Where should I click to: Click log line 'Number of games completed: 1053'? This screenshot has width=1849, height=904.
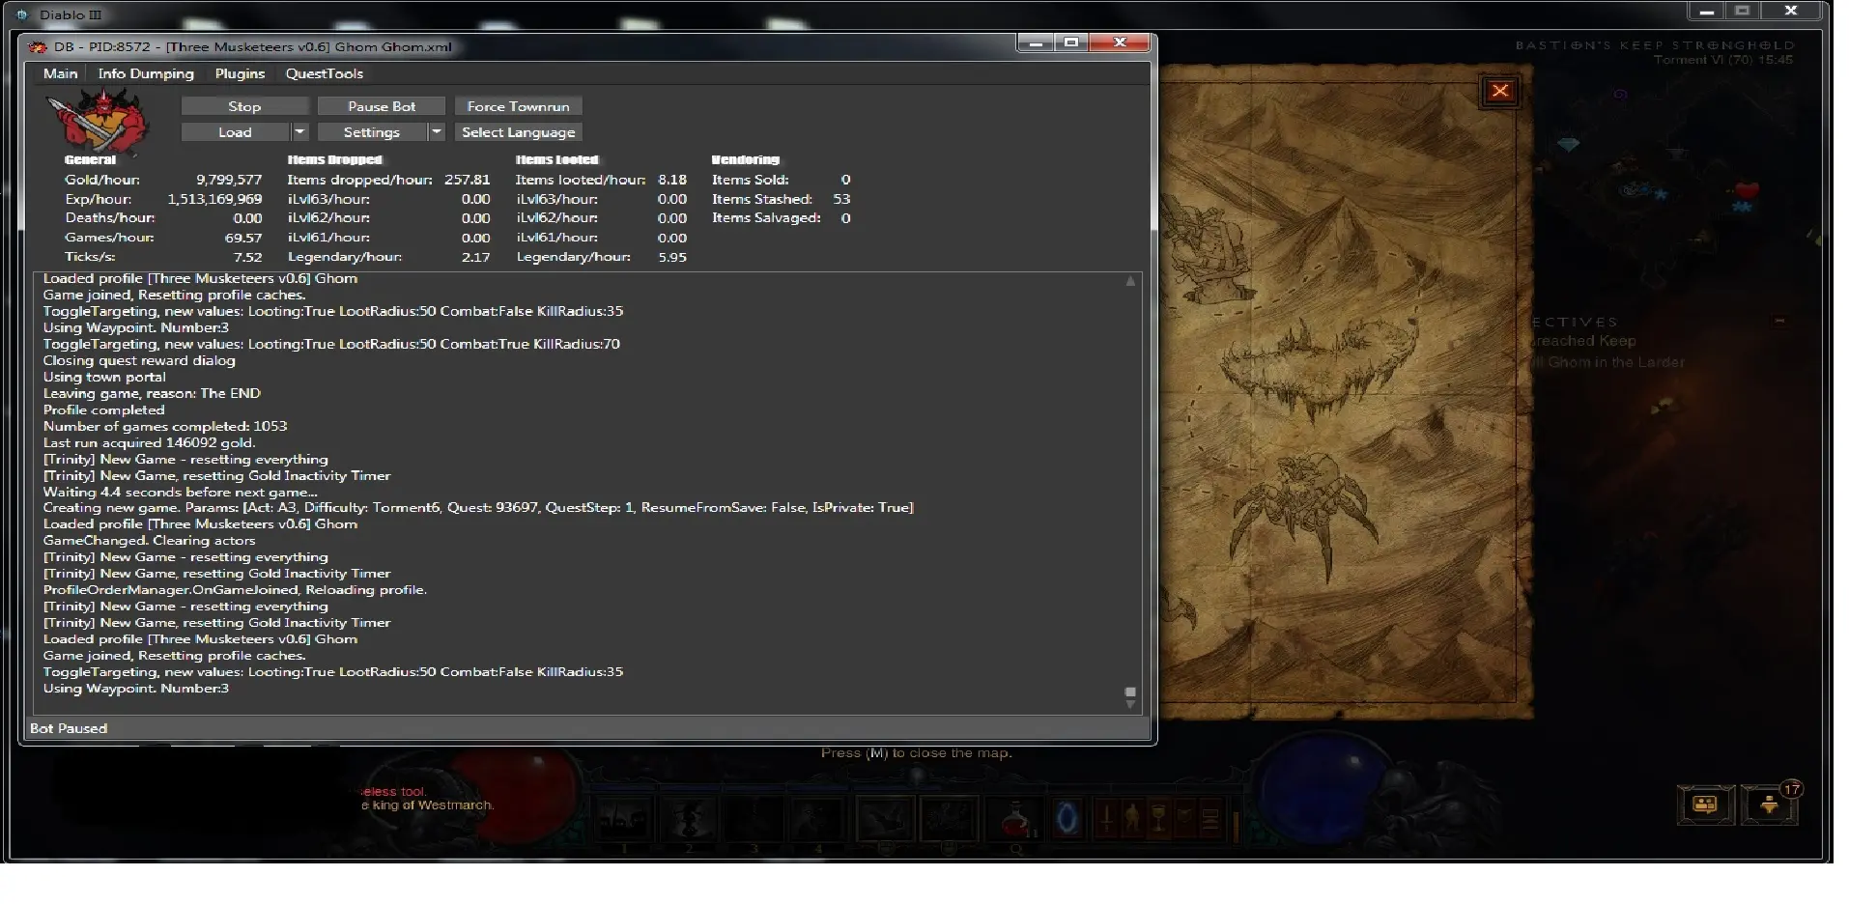point(165,426)
